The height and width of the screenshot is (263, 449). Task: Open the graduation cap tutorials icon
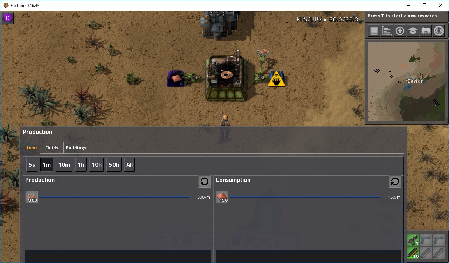coord(413,31)
